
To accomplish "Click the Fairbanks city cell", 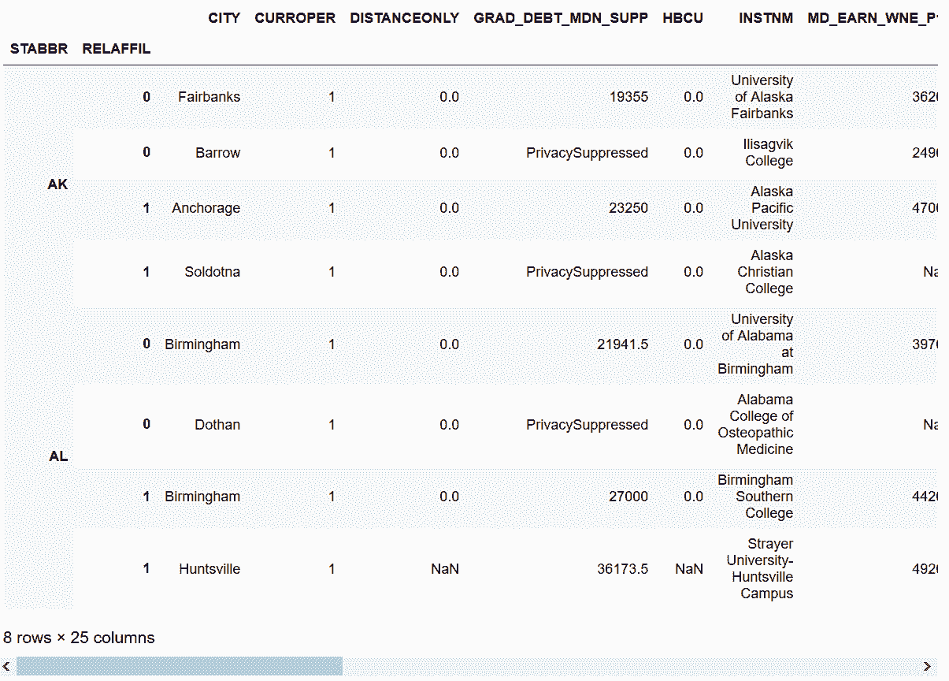I will pyautogui.click(x=209, y=97).
